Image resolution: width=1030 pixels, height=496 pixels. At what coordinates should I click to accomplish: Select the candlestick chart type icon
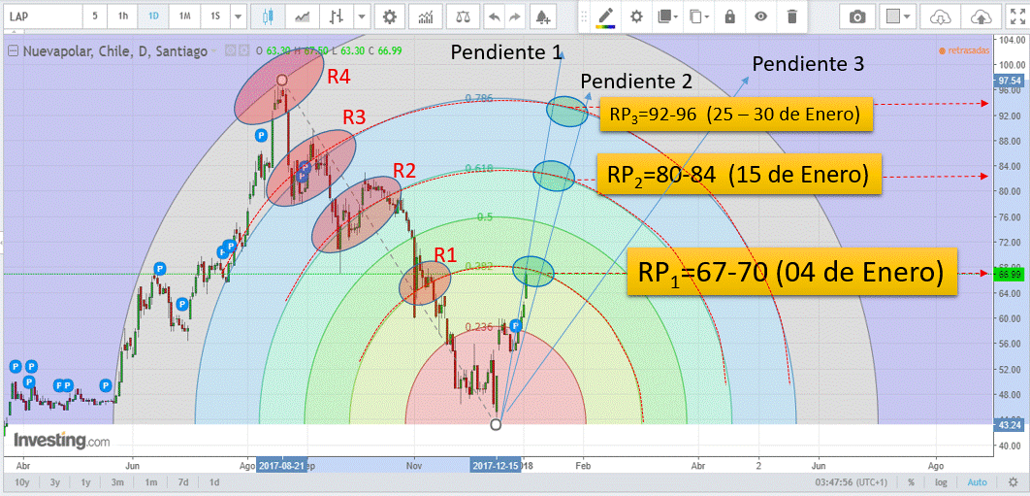pyautogui.click(x=268, y=17)
